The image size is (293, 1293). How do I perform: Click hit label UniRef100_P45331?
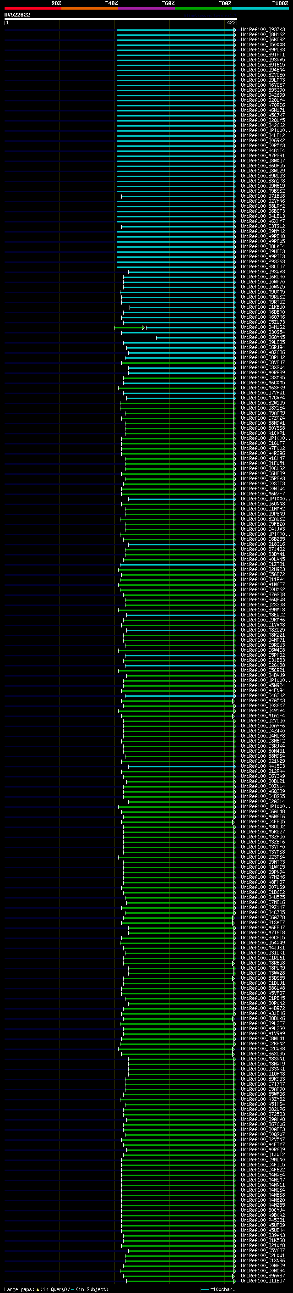pos(263,1220)
